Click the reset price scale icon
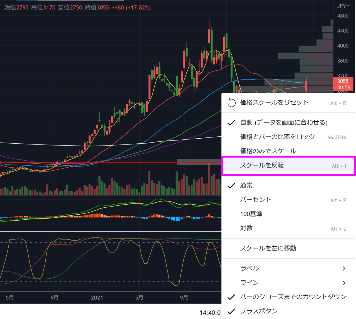Image resolution: width=356 pixels, height=319 pixels. (231, 102)
